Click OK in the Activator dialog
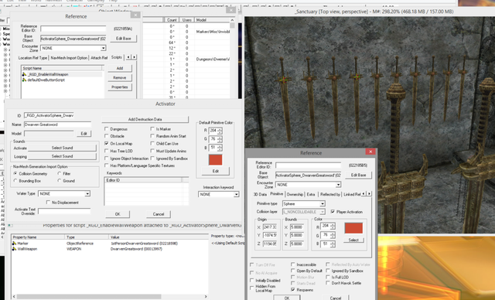495x300 pixels. pyautogui.click(x=118, y=214)
